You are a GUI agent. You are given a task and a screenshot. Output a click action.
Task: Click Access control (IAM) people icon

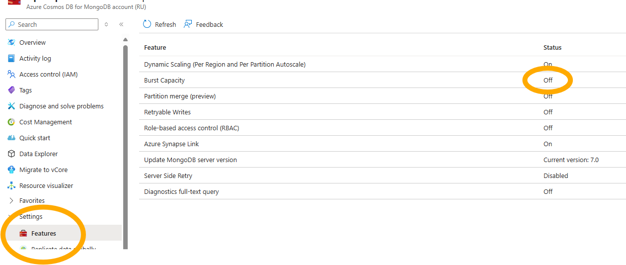[x=11, y=74]
